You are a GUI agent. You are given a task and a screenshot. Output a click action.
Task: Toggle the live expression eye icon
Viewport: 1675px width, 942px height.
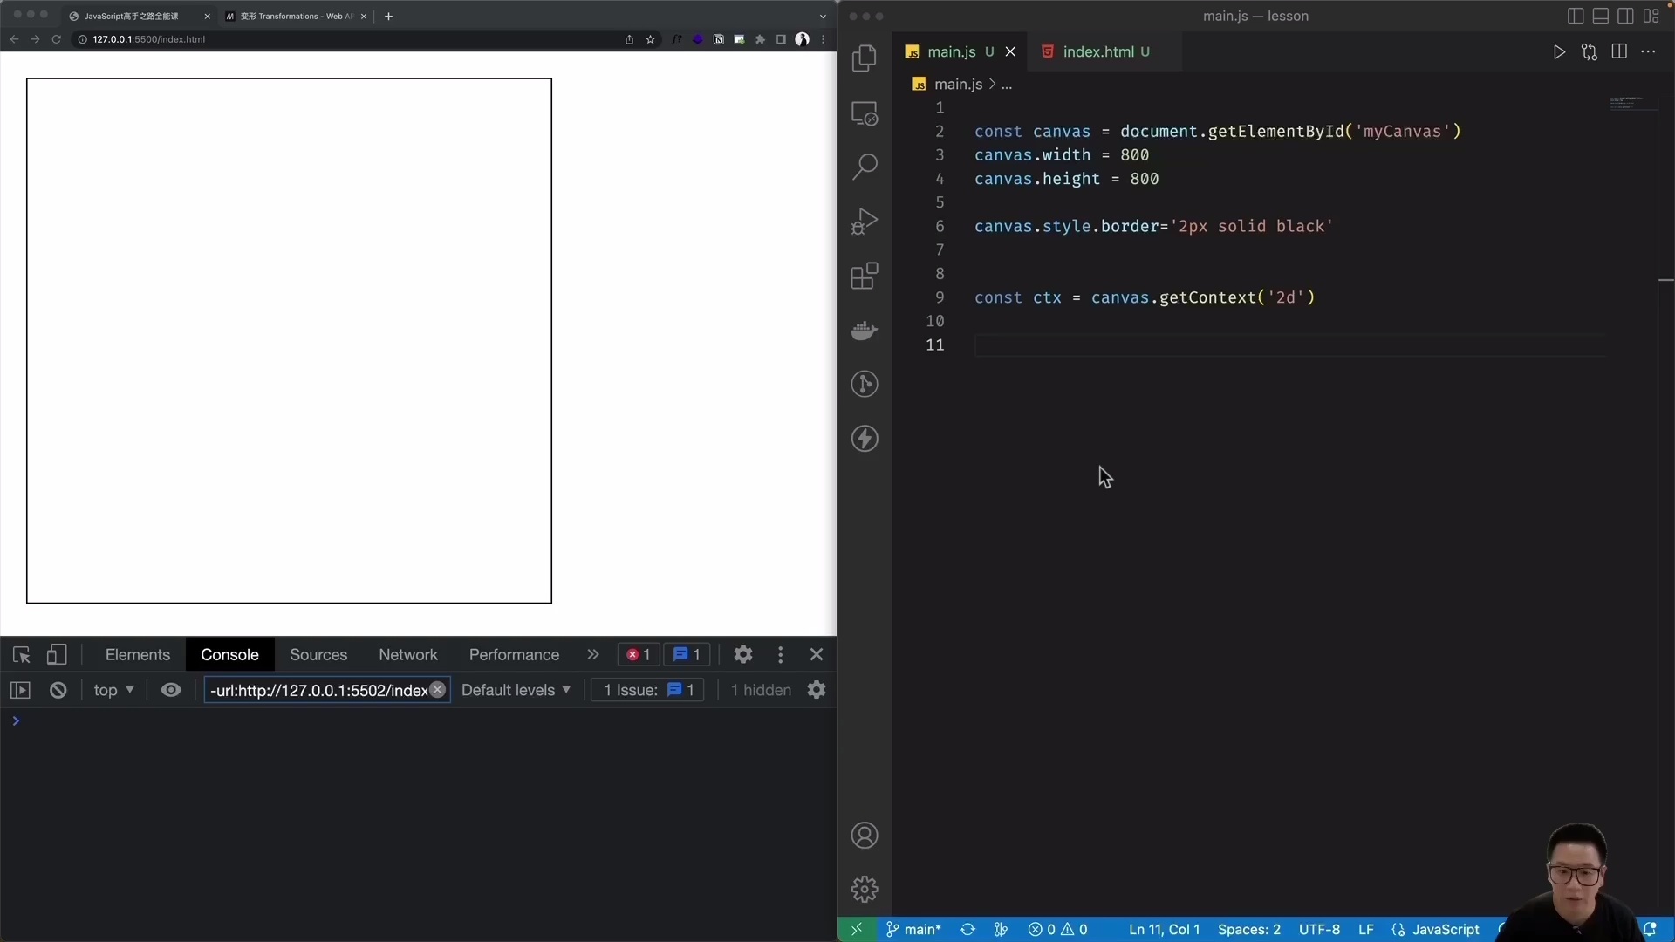[x=171, y=689]
